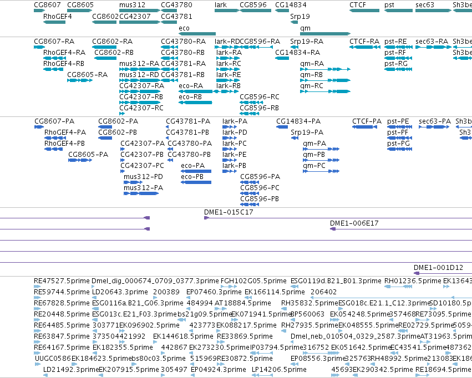
Task: Select the CG14834 gene label
Action: [x=291, y=5]
